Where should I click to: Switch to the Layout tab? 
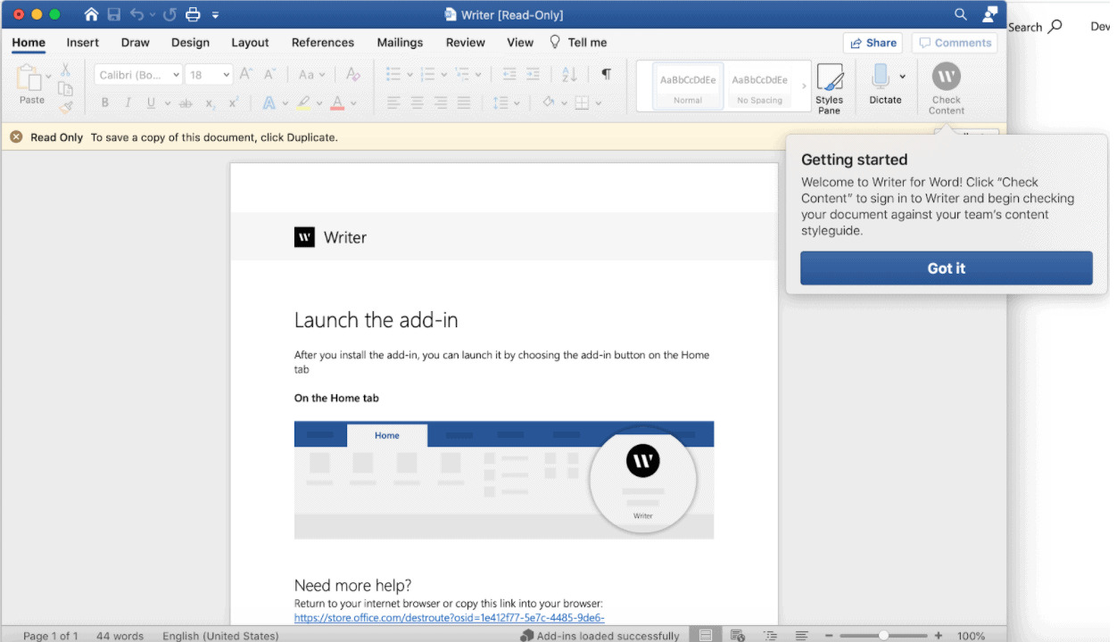point(250,42)
